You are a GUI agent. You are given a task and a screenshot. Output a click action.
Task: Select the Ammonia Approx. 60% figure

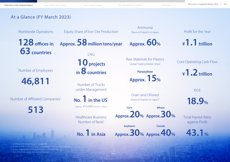point(145,43)
